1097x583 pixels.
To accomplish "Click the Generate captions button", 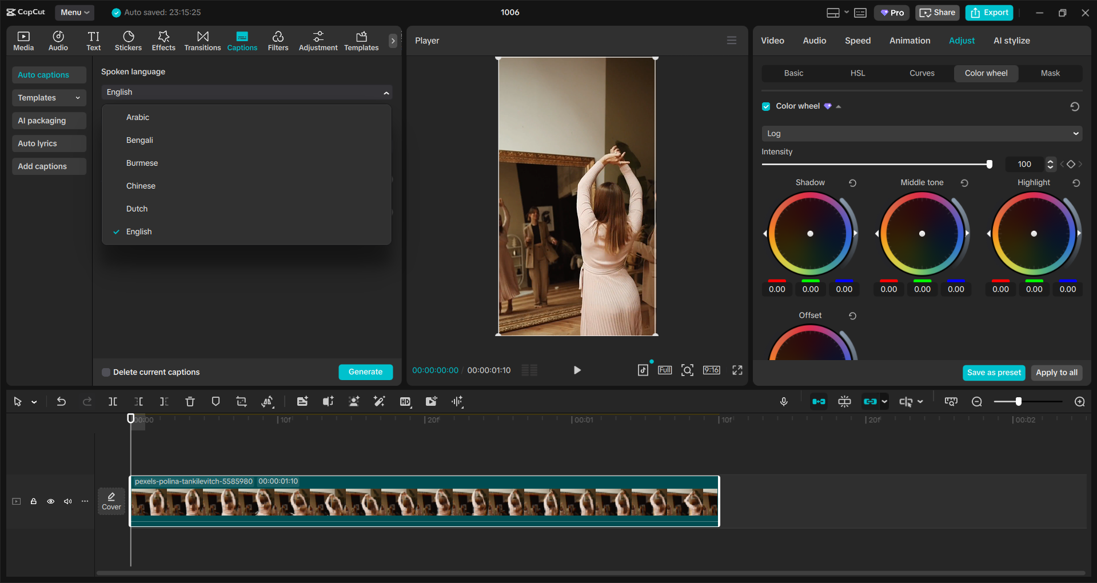I will click(365, 372).
